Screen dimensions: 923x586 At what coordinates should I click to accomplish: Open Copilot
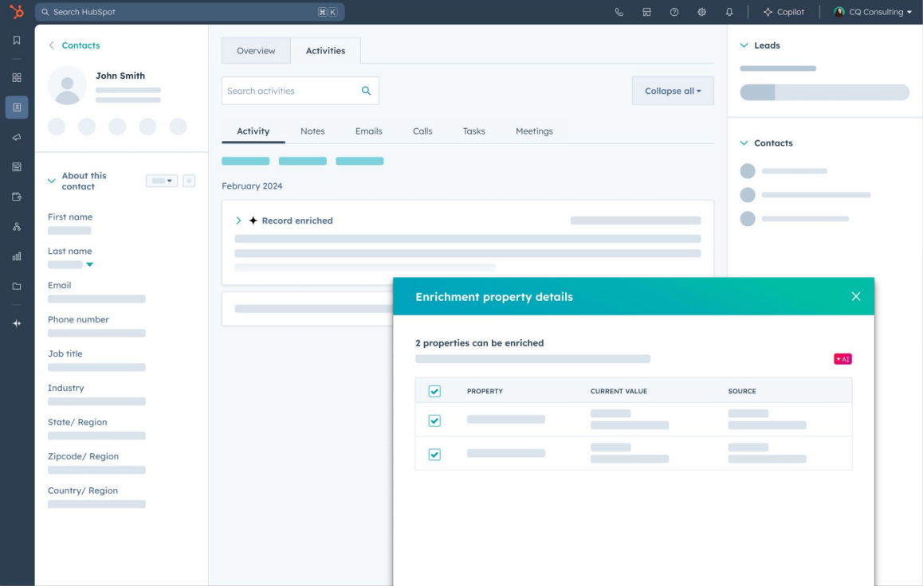[784, 12]
